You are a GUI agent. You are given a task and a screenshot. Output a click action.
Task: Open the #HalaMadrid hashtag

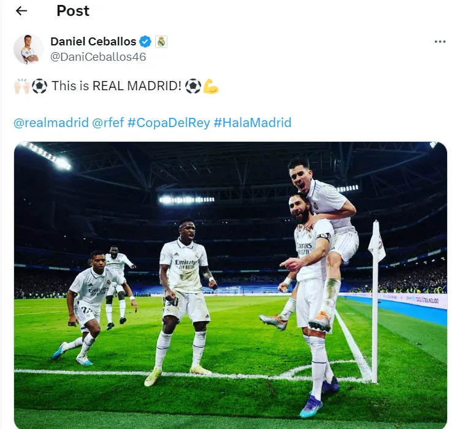click(253, 123)
